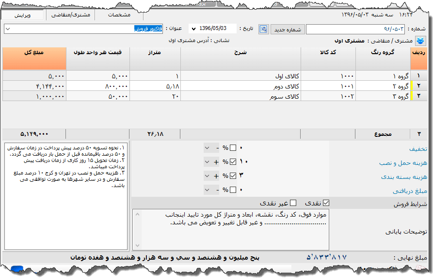
Task: Uncheck the نقدی checkbox
Action: coord(326,203)
